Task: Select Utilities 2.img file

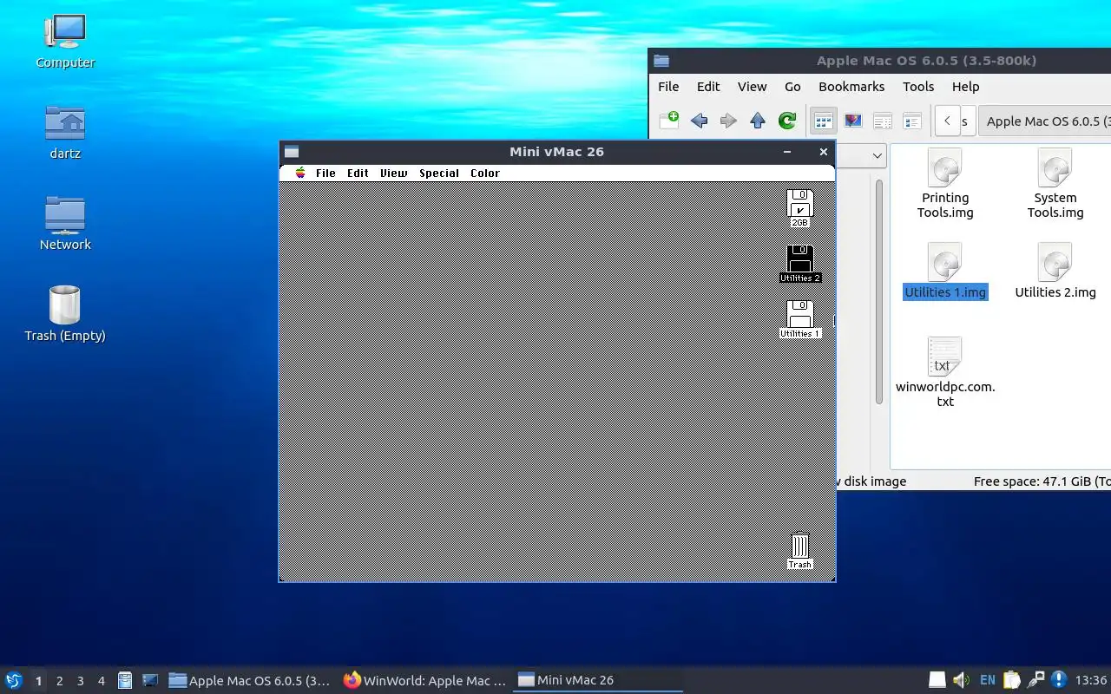Action: point(1055,272)
